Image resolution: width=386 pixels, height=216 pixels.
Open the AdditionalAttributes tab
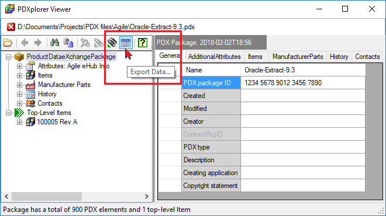pos(215,57)
